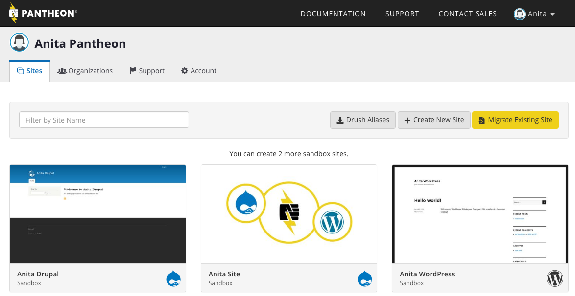Image resolution: width=575 pixels, height=296 pixels.
Task: Open Documentation from top navigation
Action: point(333,14)
